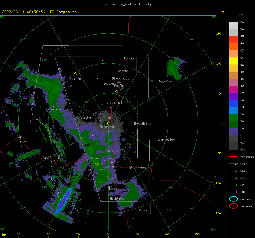
Task: Click the white asterisk marker above Limestone
Action: pyautogui.click(x=54, y=107)
